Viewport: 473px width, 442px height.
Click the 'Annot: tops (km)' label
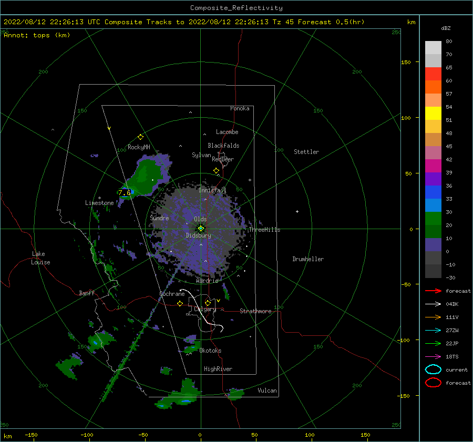coord(37,35)
